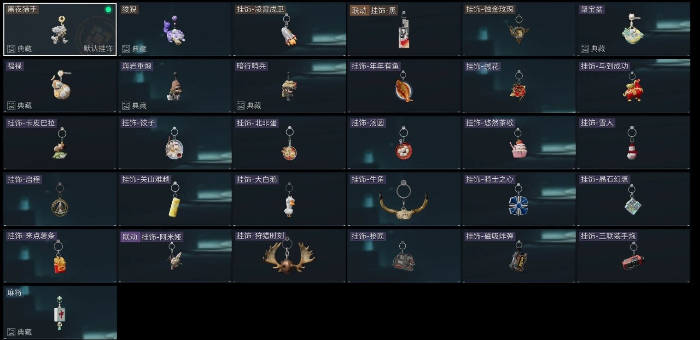Click the 联动 tag on 挂饰-阿米娅
Image resolution: width=700 pixels, height=340 pixels.
pyautogui.click(x=129, y=237)
